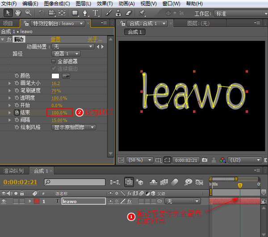
Task: Select the Unified Camera tool
Action: pyautogui.click(x=52, y=13)
